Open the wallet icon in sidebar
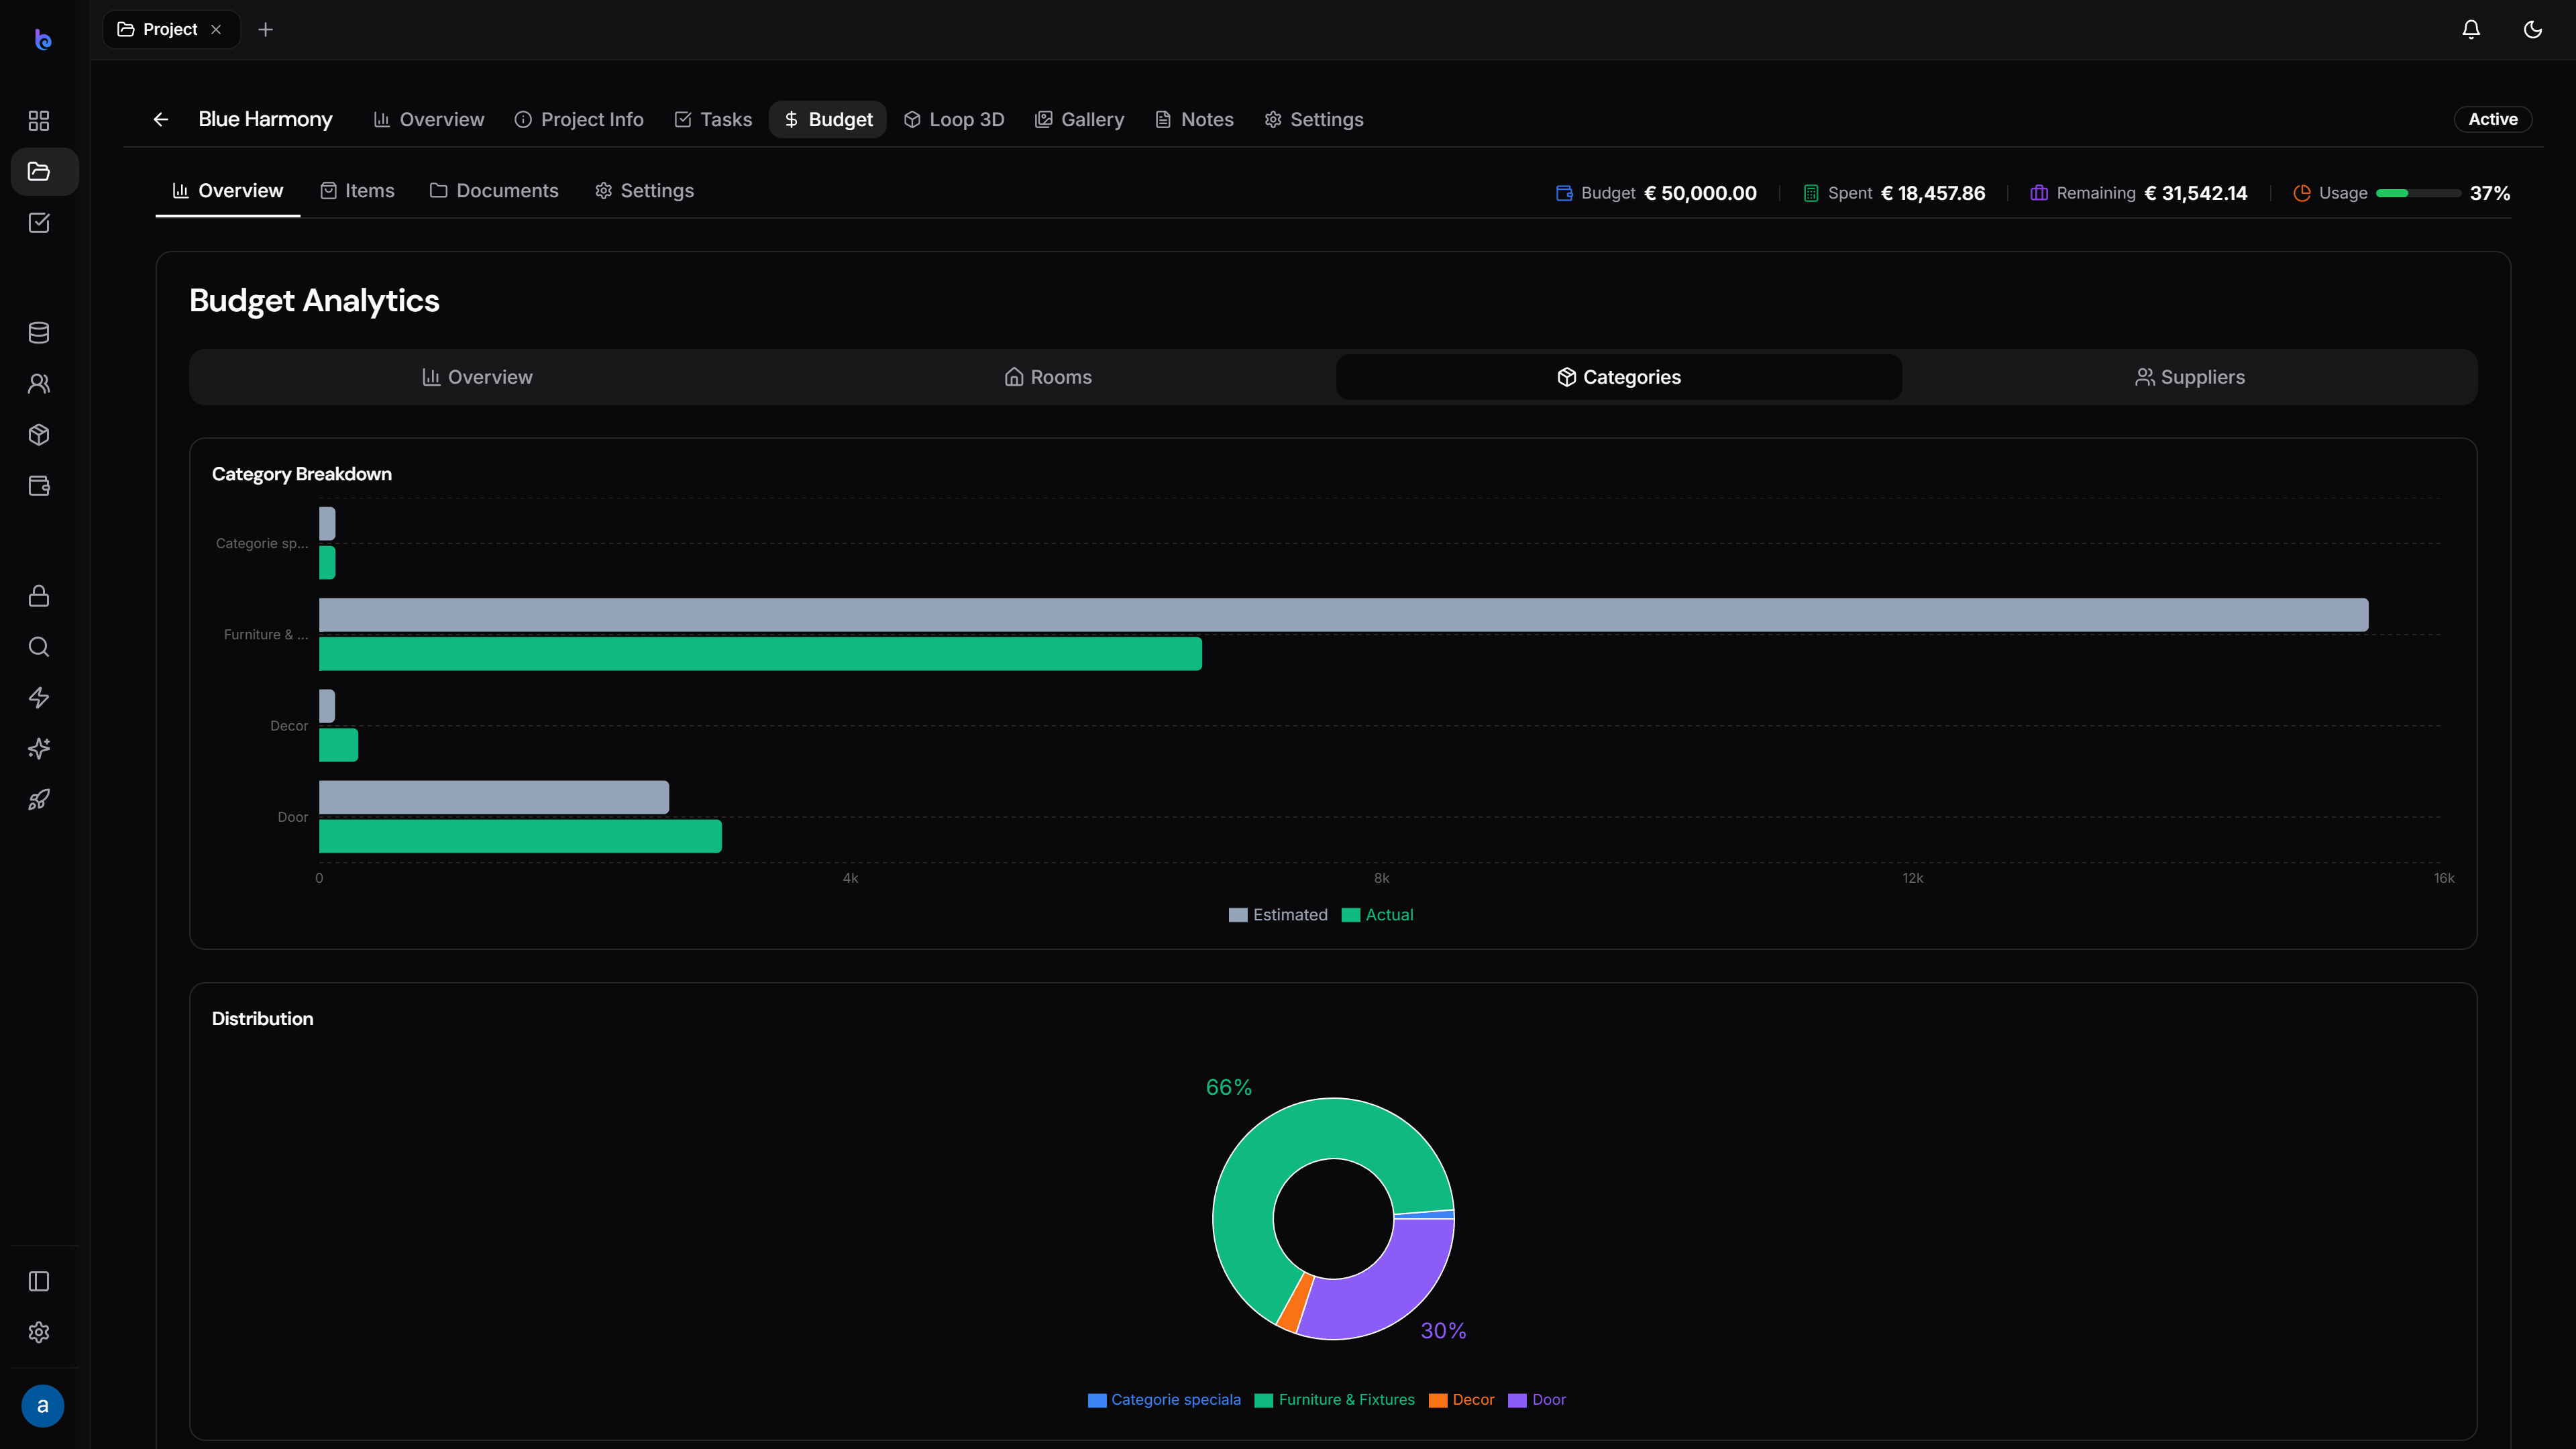This screenshot has width=2576, height=1449. click(39, 485)
